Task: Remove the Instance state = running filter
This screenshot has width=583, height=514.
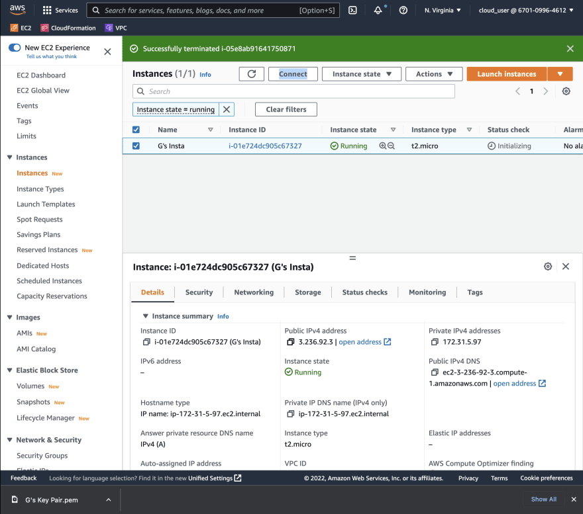Action: click(227, 109)
